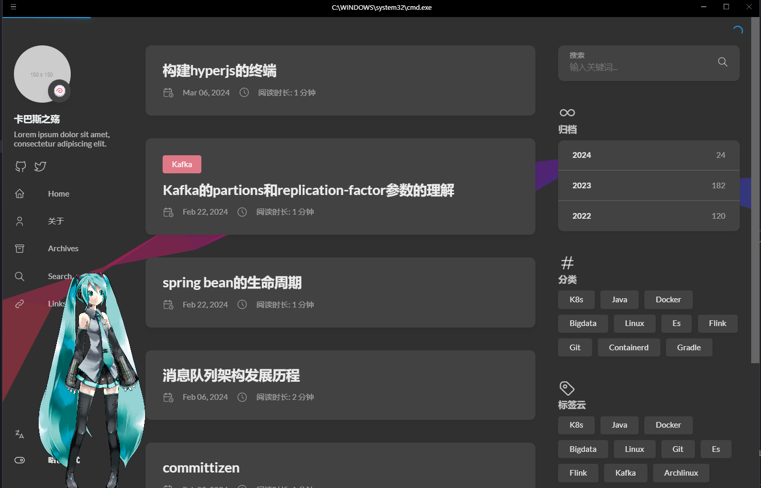Viewport: 761px width, 488px height.
Task: Click the search box magnifier icon
Action: coord(723,62)
